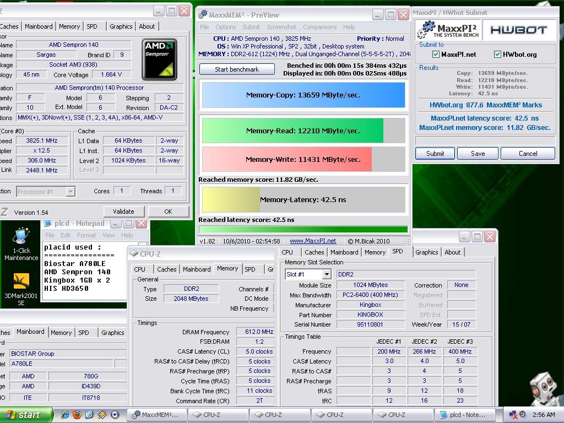
Task: Click the MaxxMEM gear icon in title bar
Action: 203,15
